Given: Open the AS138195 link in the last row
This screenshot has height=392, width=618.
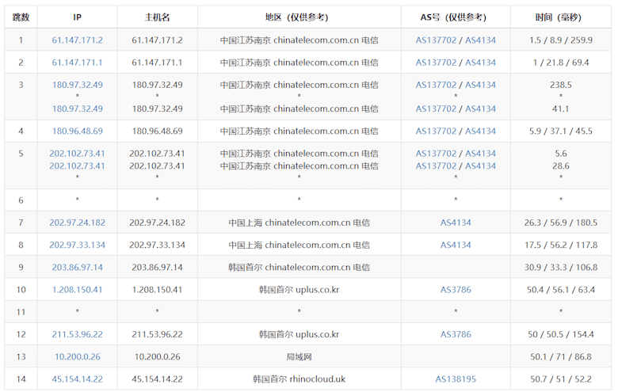Looking at the screenshot, I should (456, 379).
